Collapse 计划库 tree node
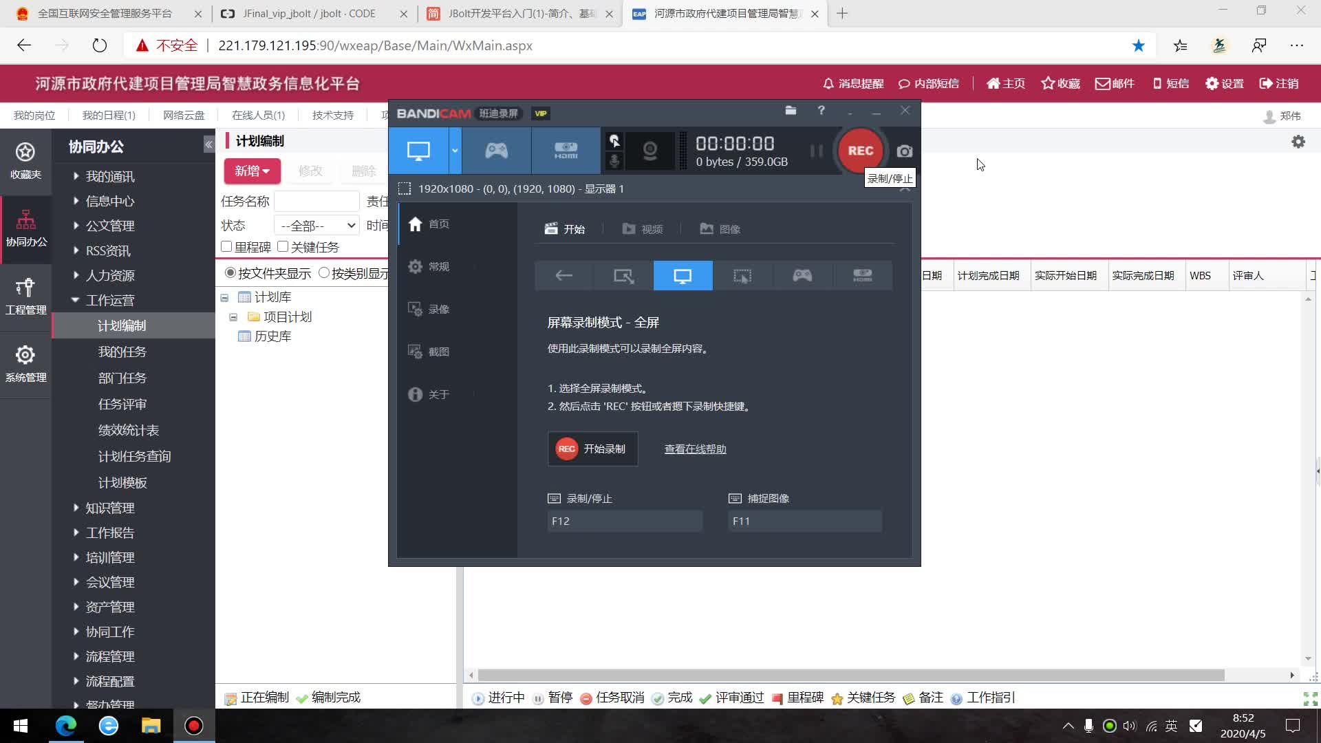 coord(224,298)
